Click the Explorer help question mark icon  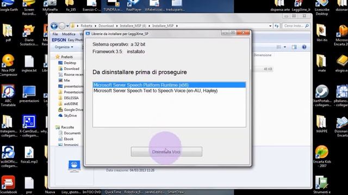coord(304,47)
